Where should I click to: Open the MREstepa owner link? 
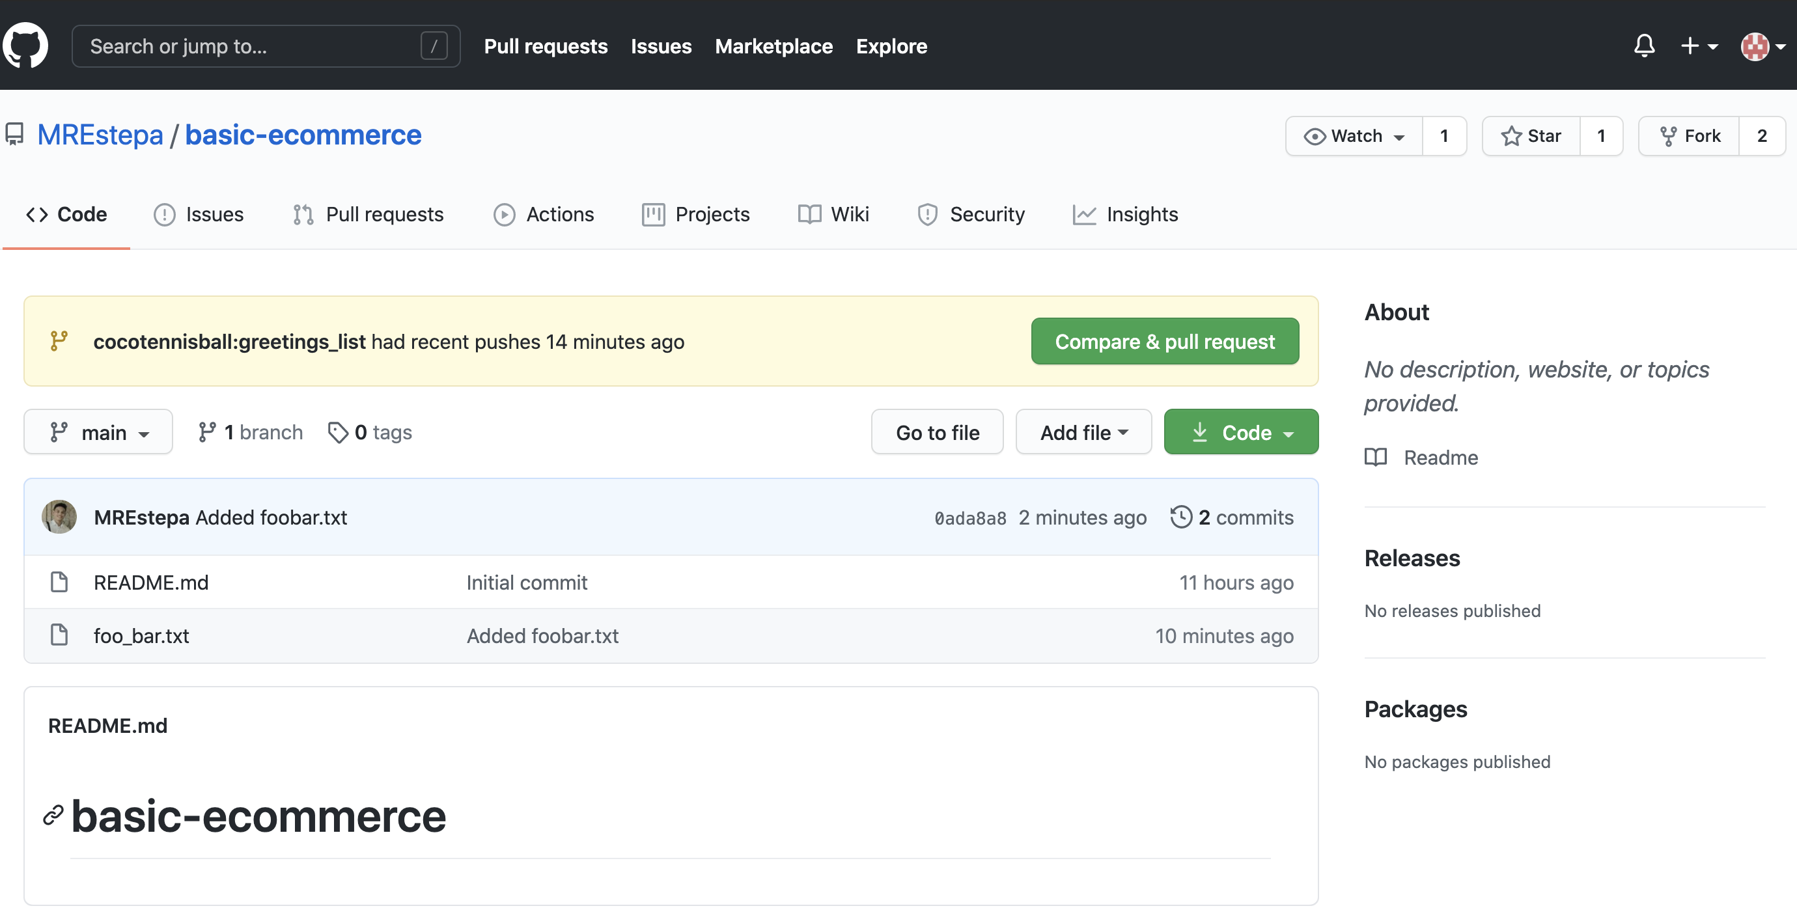100,135
